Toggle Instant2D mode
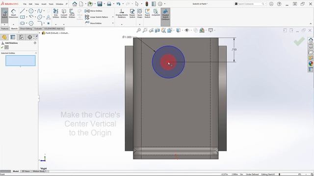 [156, 13]
